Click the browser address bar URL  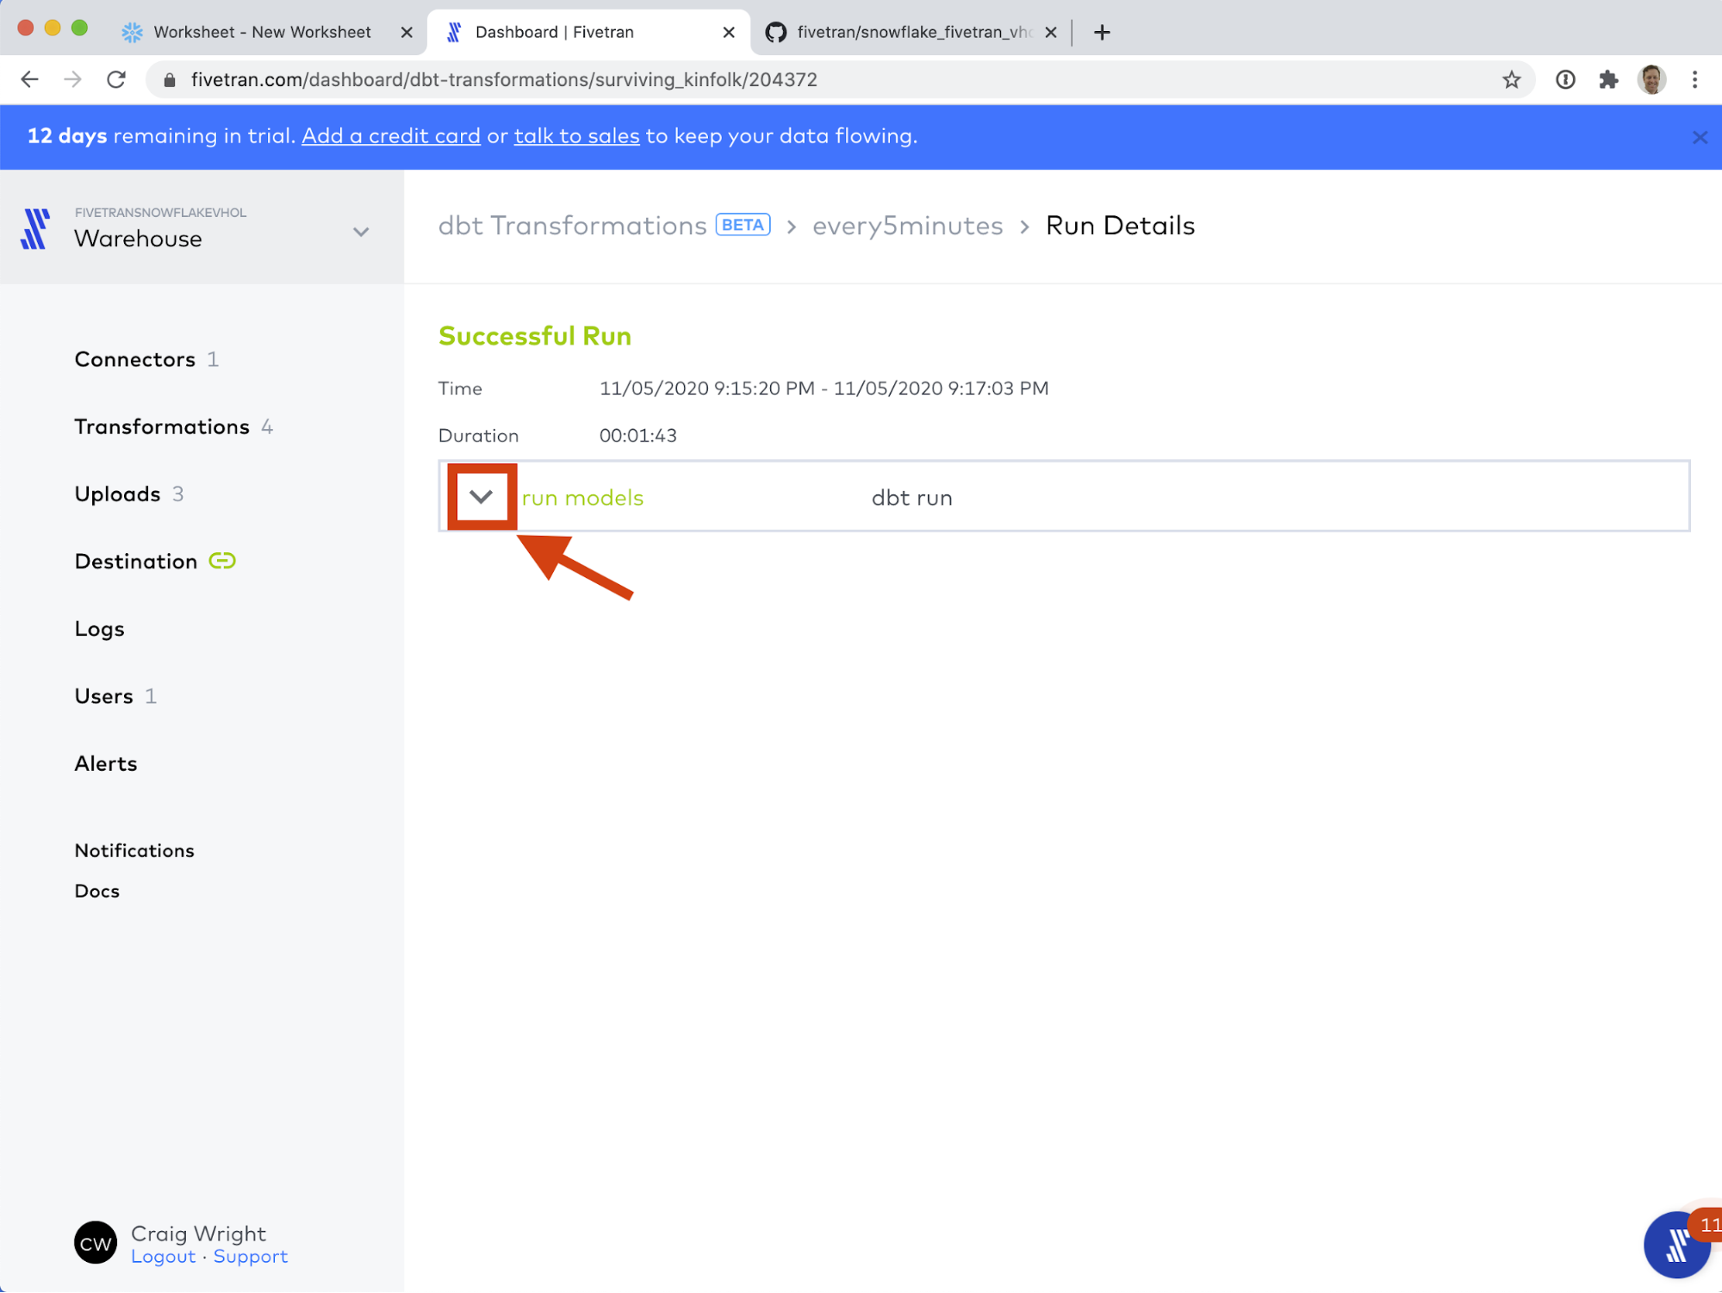tap(504, 80)
